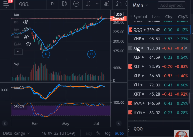193x137 pixels.
Task: Click the March dividend D marker
Action: pos(46,54)
